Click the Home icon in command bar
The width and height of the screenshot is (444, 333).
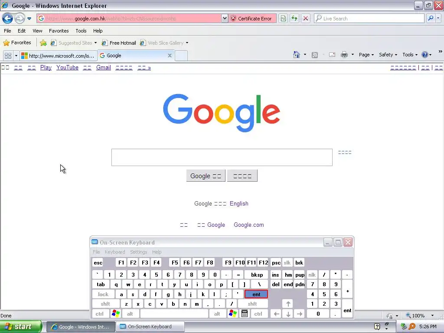[x=297, y=55]
